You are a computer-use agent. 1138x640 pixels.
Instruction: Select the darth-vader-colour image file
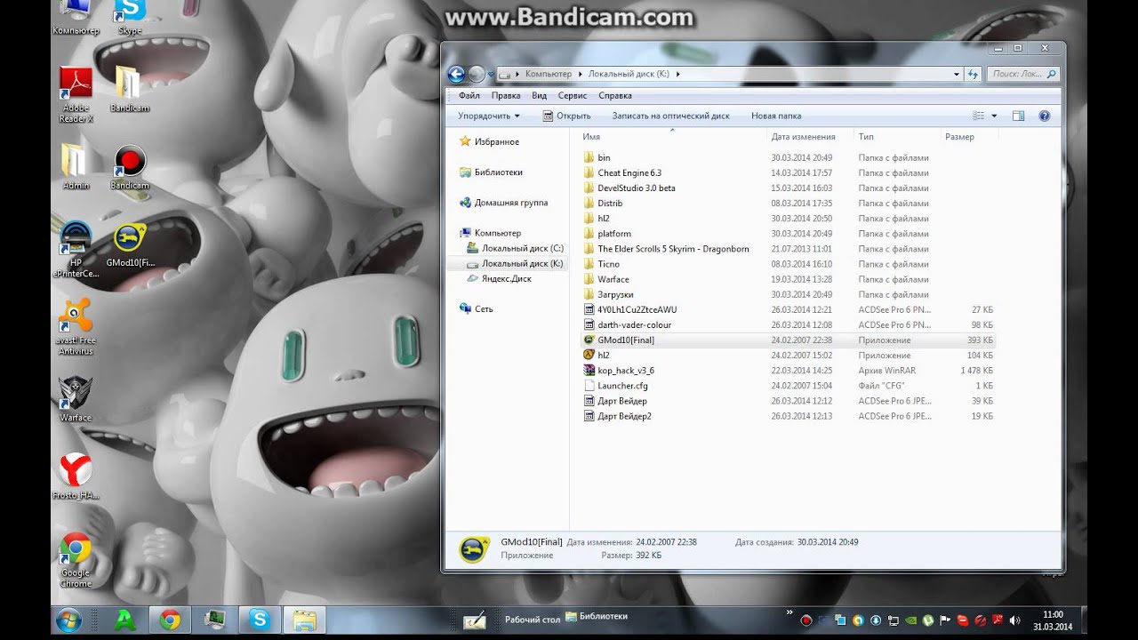[x=634, y=324]
